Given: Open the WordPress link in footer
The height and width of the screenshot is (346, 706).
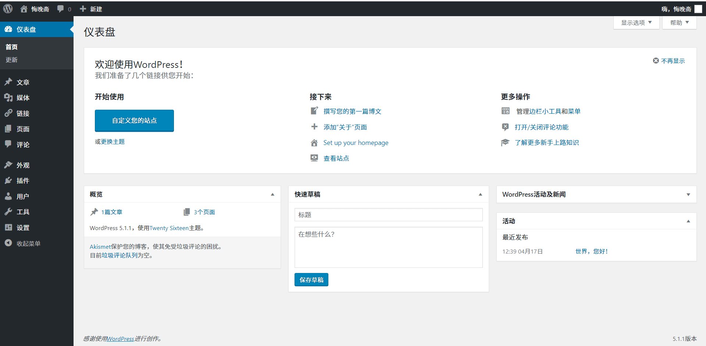Looking at the screenshot, I should [120, 339].
